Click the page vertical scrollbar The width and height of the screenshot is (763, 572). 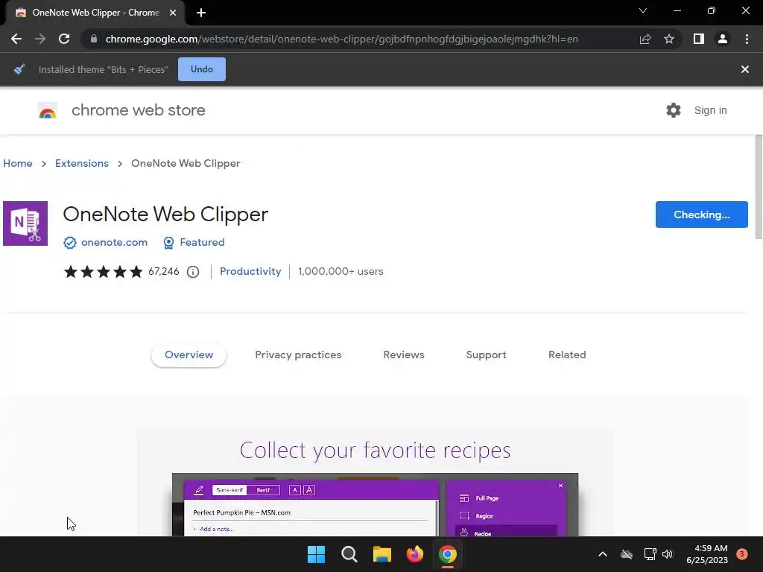(759, 187)
